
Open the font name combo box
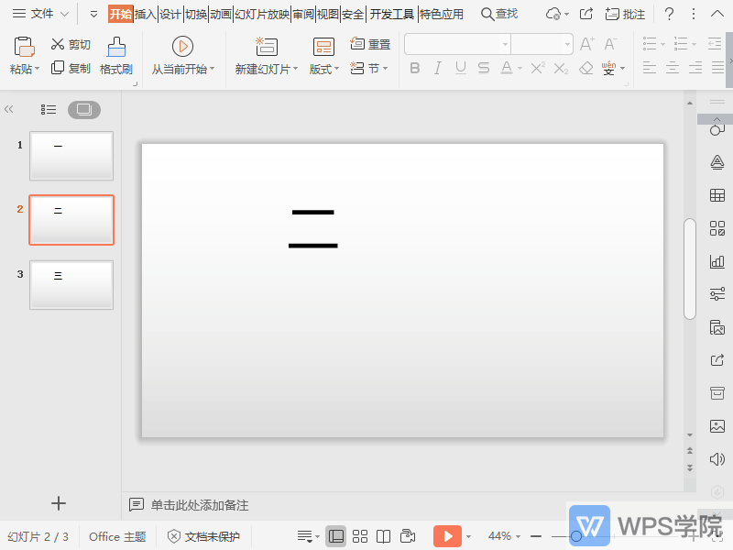pyautogui.click(x=457, y=44)
